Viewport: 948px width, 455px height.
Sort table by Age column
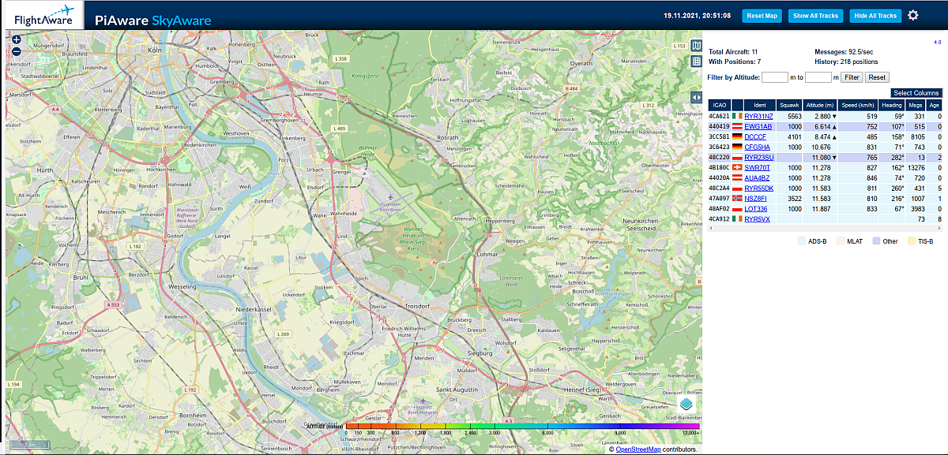coord(935,105)
